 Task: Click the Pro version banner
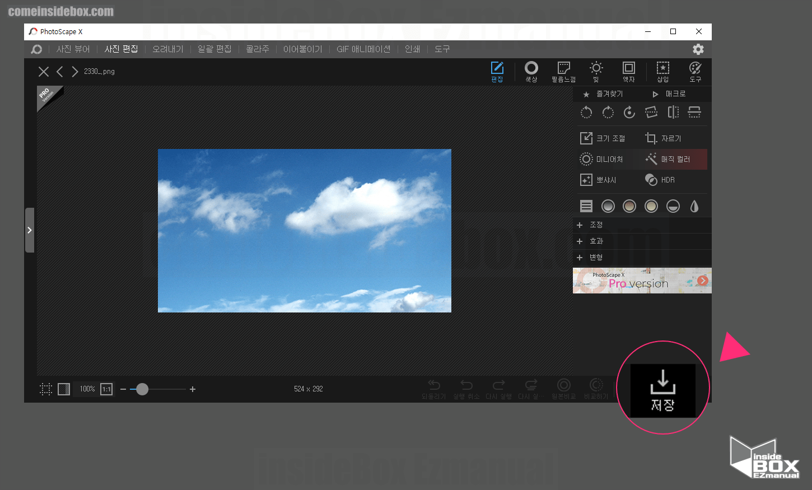click(642, 281)
